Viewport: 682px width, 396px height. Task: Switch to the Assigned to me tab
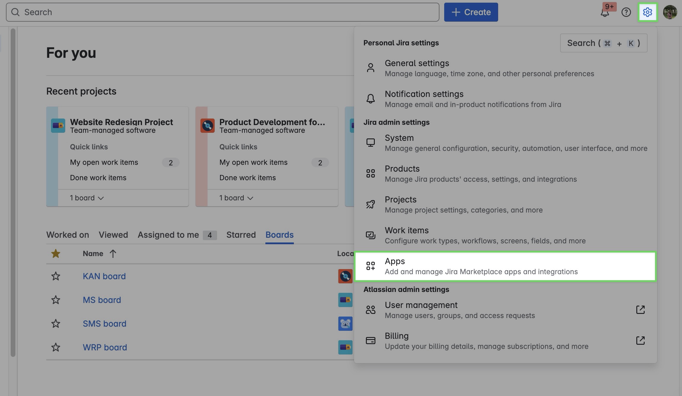(x=177, y=235)
